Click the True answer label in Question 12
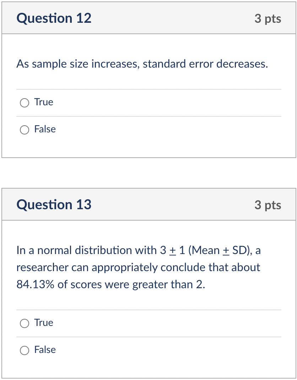 [43, 102]
